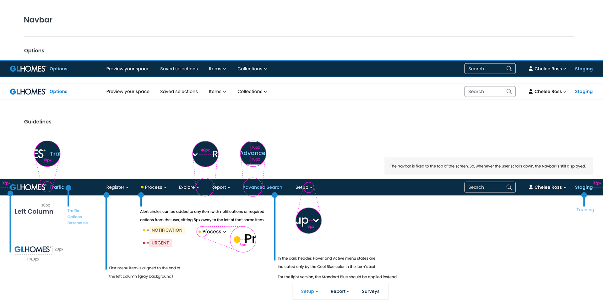Click yellow NOTIFICATION badge

tap(167, 230)
